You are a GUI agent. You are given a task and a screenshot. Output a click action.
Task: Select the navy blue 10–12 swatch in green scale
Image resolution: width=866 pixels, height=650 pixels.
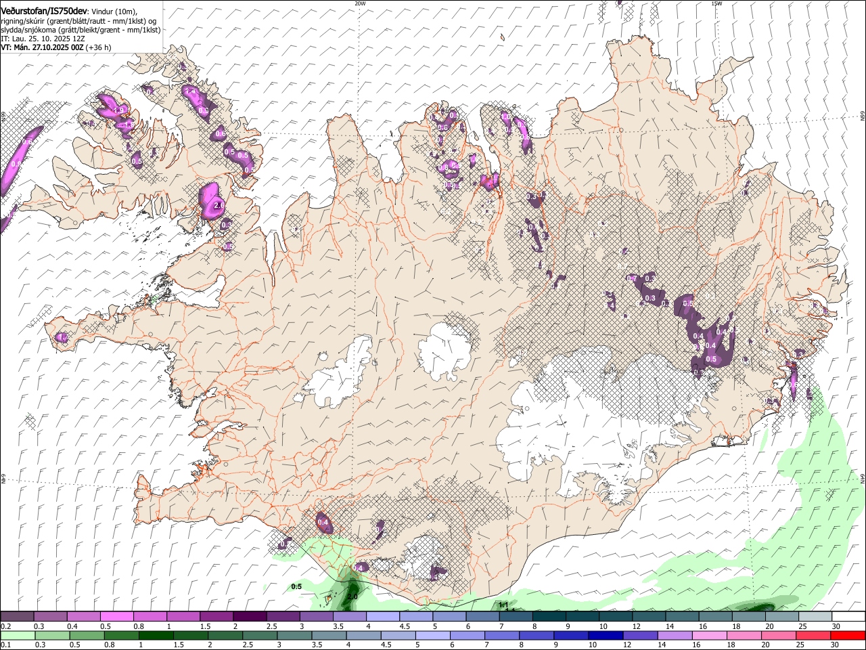pos(606,636)
